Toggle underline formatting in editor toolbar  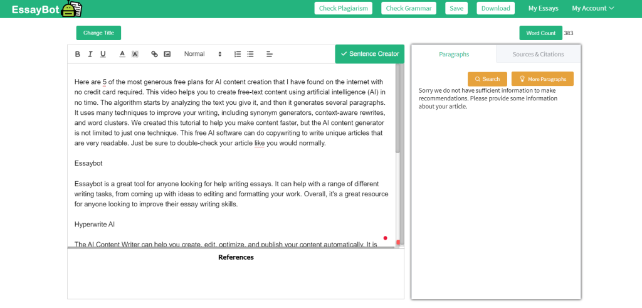point(103,54)
